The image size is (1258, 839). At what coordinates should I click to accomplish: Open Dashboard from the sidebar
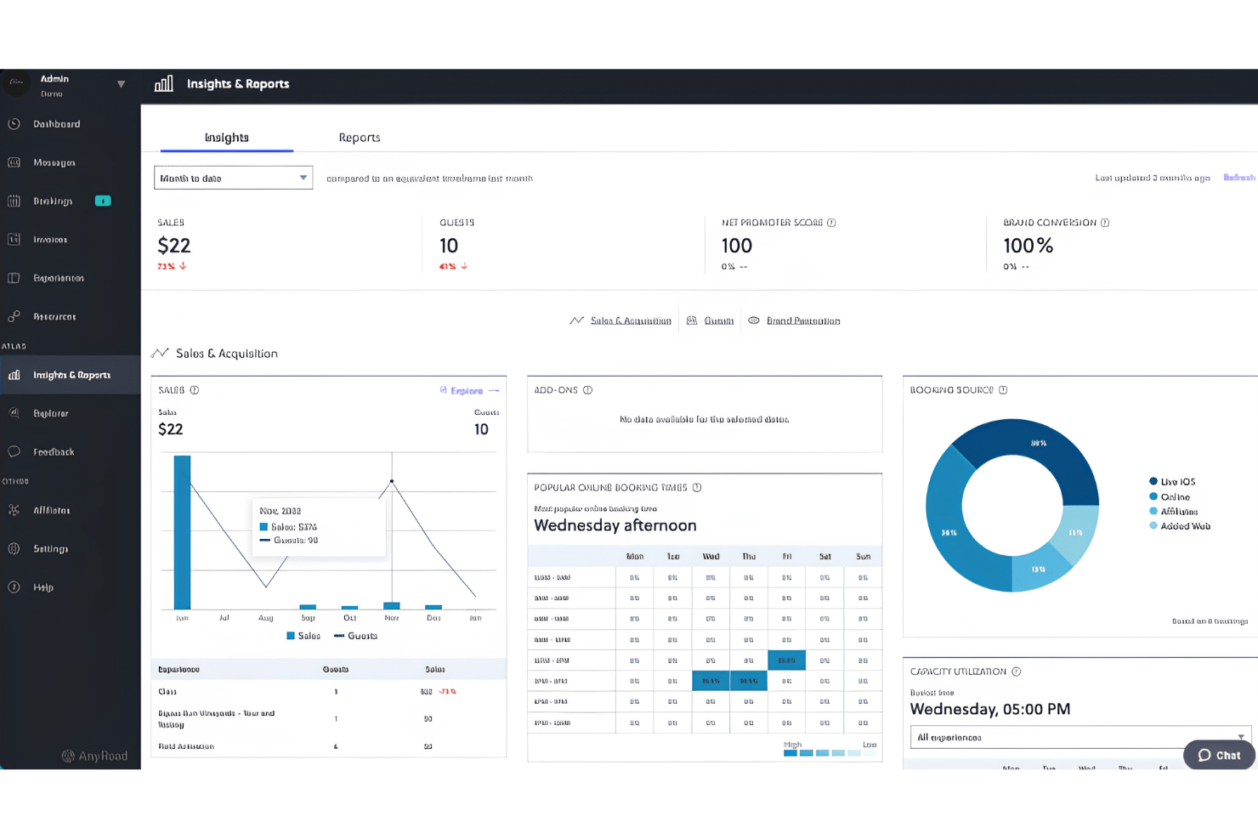click(x=56, y=124)
